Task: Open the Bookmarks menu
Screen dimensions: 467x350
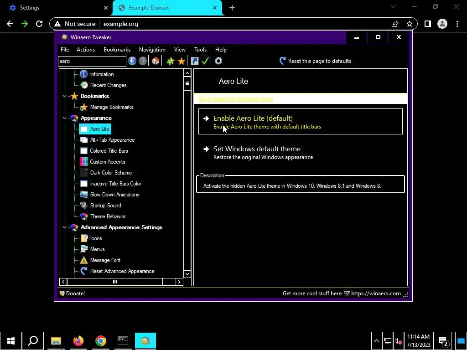Action: click(x=117, y=50)
